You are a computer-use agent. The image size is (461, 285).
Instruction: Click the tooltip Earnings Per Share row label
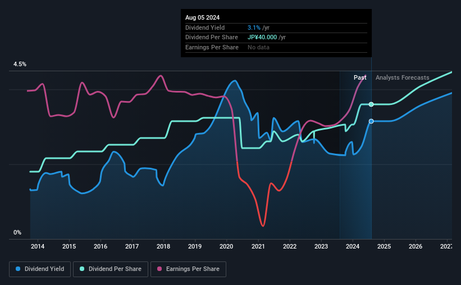click(212, 47)
